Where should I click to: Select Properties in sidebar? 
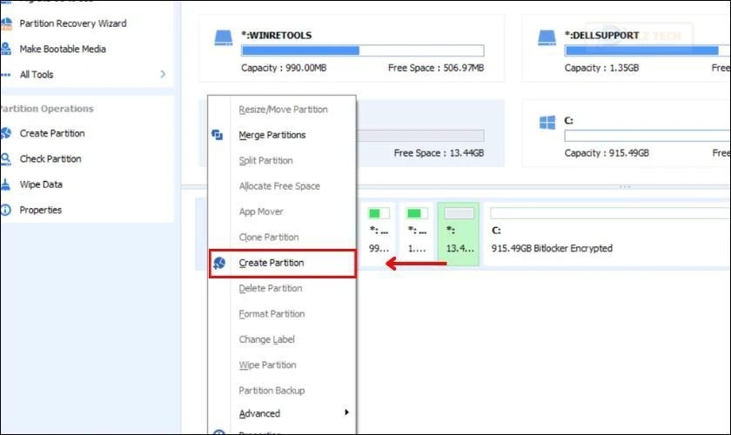click(x=41, y=211)
